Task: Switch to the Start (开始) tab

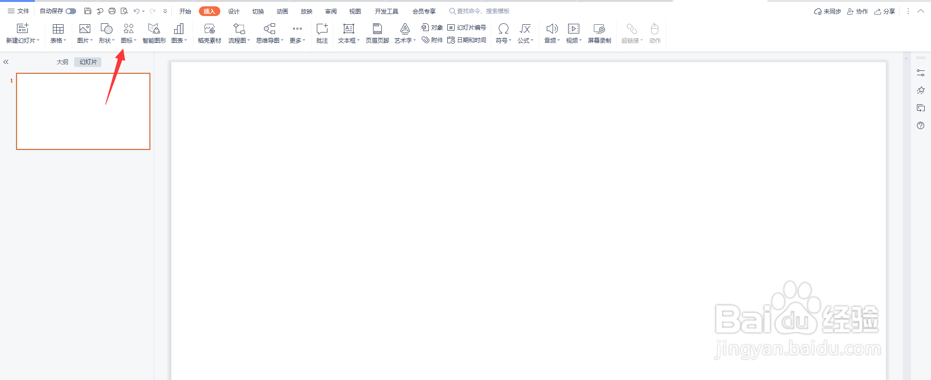Action: tap(185, 11)
